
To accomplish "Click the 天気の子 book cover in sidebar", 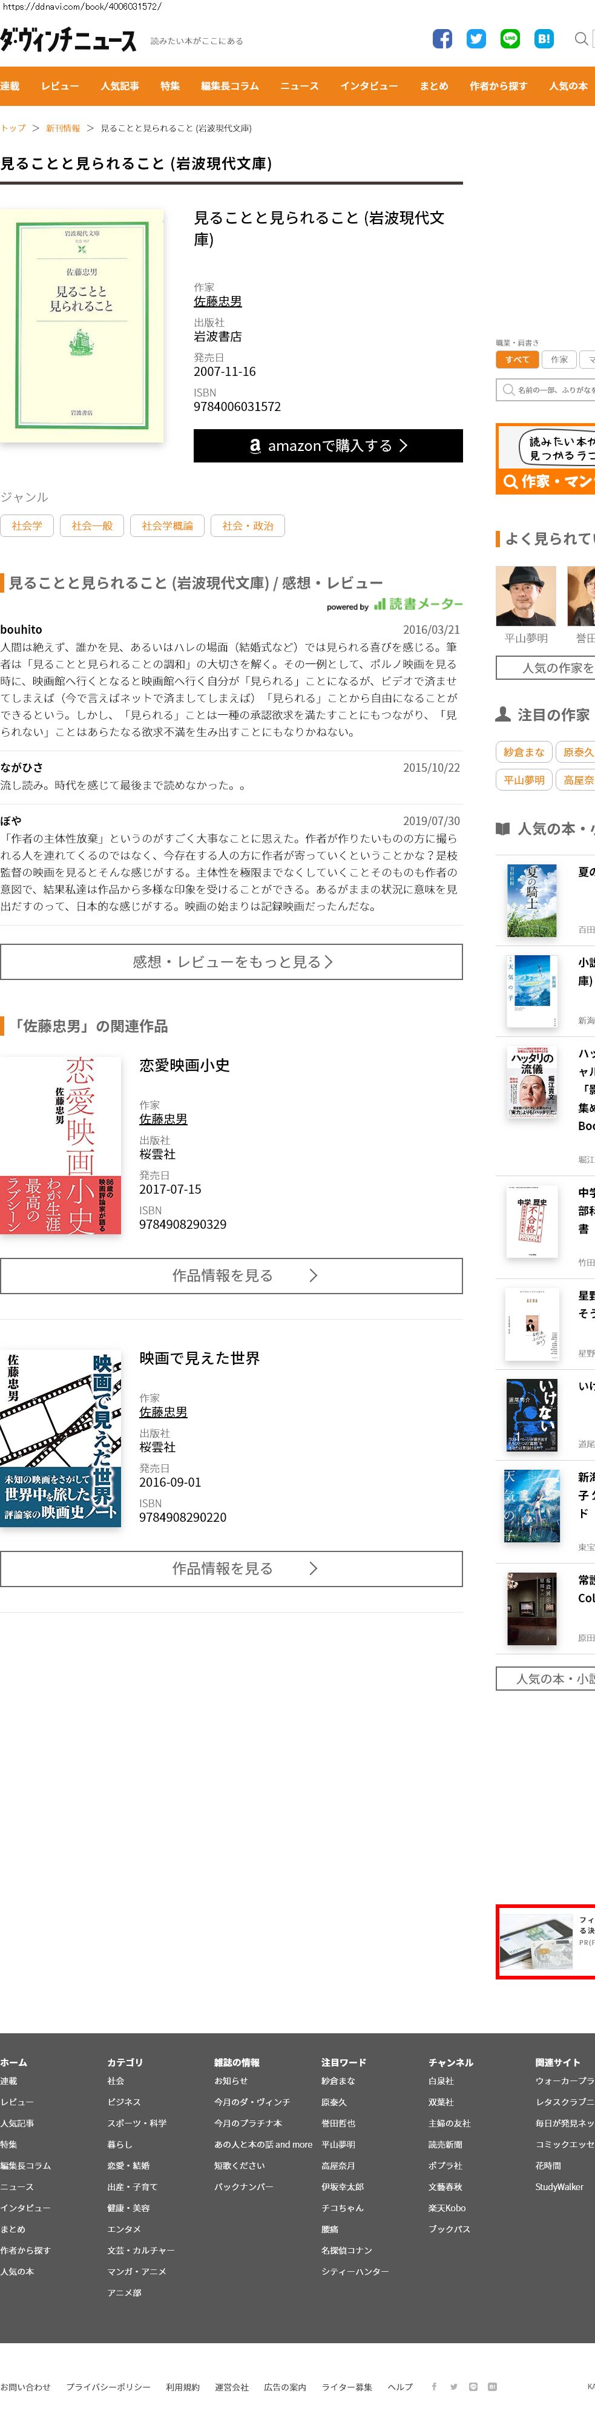I will (531, 992).
